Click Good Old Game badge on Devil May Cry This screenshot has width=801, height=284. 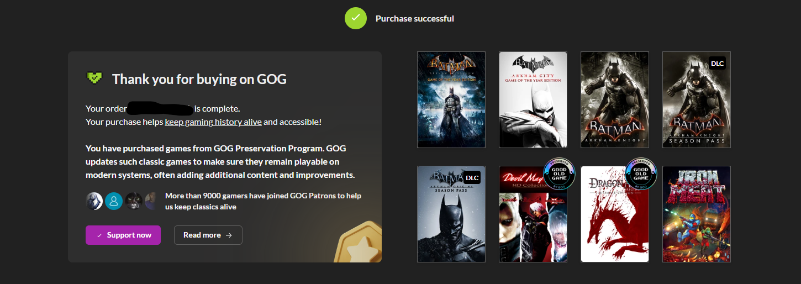[x=559, y=173]
